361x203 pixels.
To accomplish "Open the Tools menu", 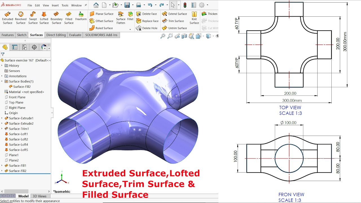I will point(65,5).
